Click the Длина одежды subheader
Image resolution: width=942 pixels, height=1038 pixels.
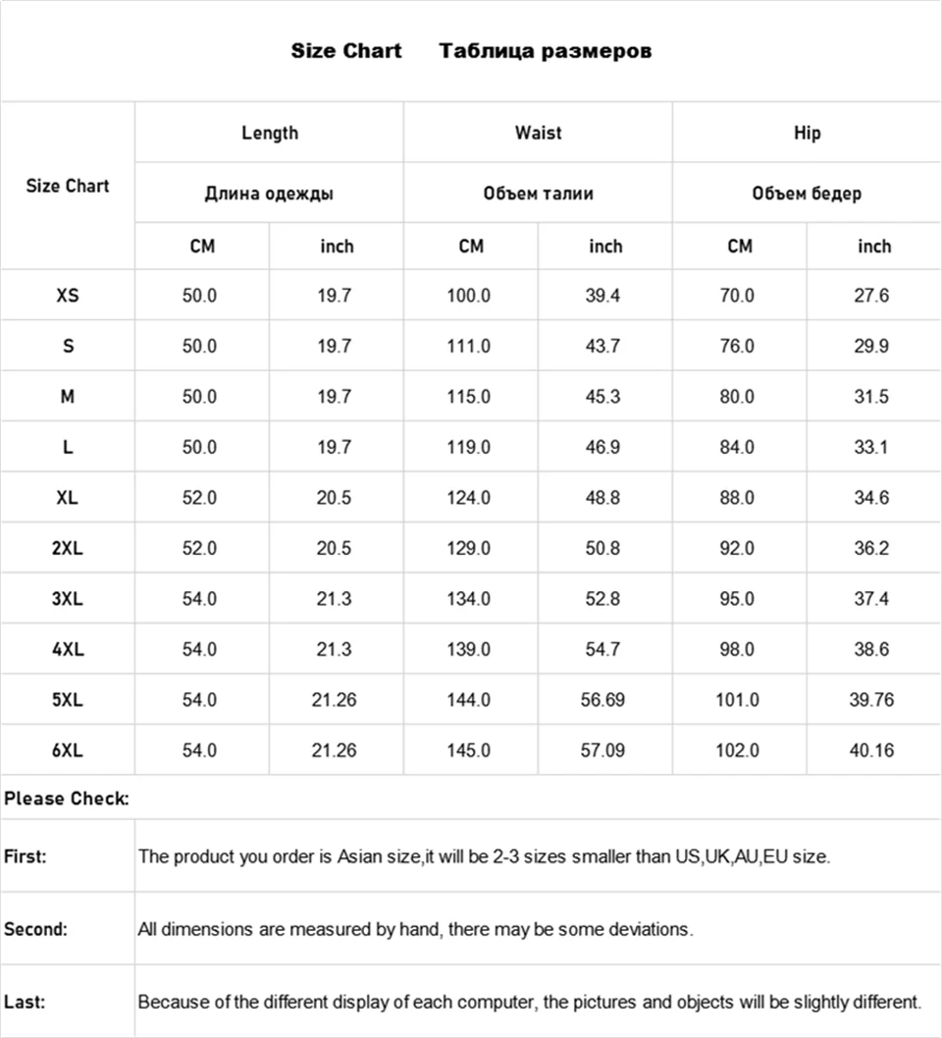click(x=269, y=193)
